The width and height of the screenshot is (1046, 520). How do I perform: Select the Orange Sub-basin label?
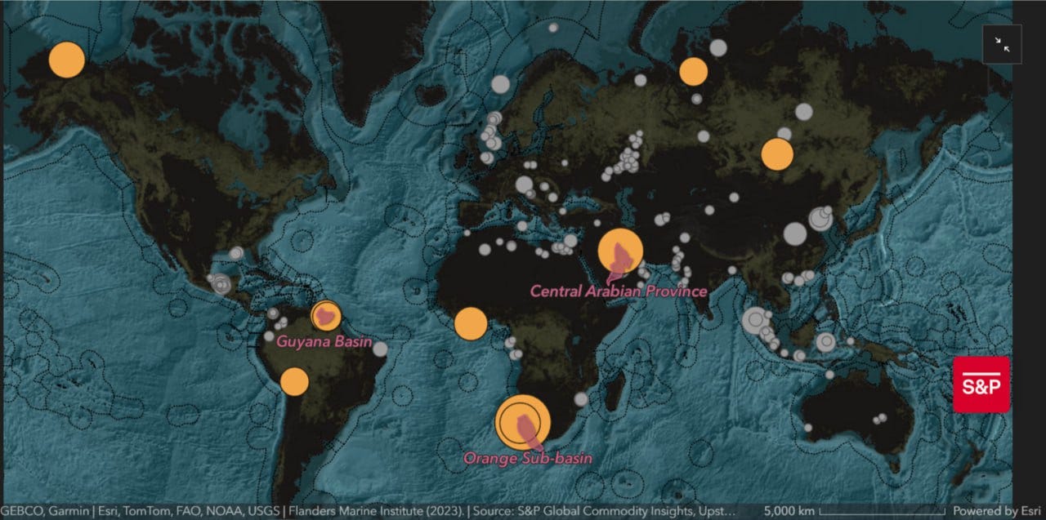(527, 459)
